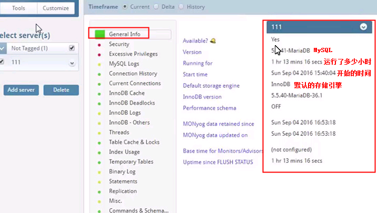377x213 pixels.
Task: Open the Tools tab
Action: (x=18, y=8)
